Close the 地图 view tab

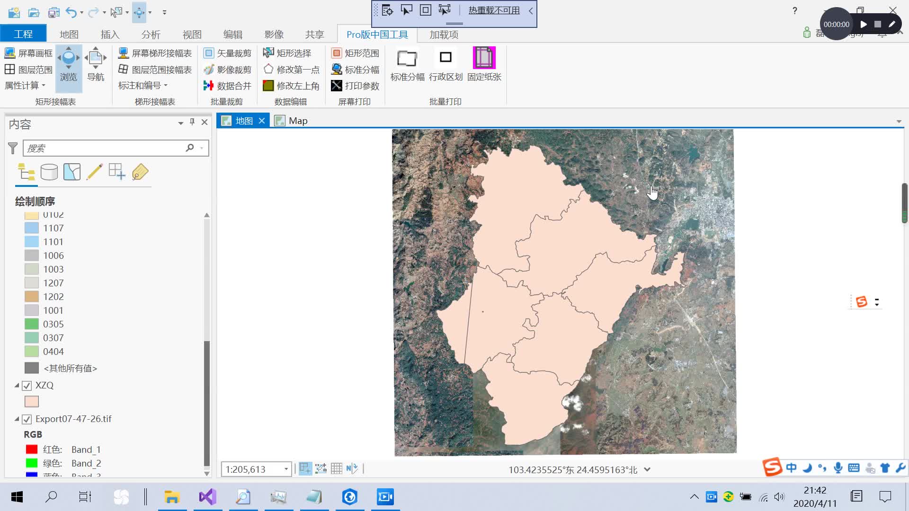[262, 121]
